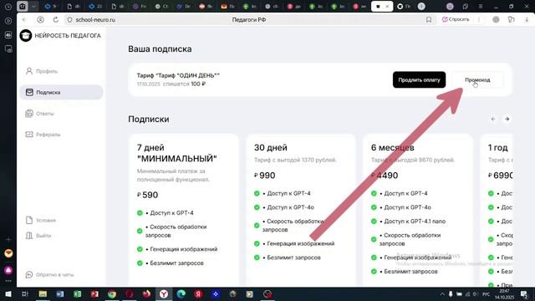
Task: Click the microphone icon in system tray
Action: [x=451, y=293]
